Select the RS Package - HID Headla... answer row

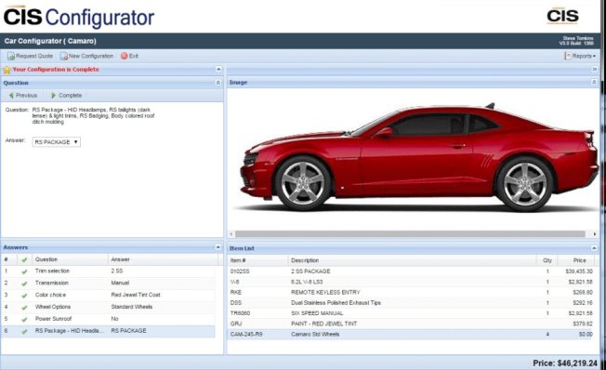(108, 331)
